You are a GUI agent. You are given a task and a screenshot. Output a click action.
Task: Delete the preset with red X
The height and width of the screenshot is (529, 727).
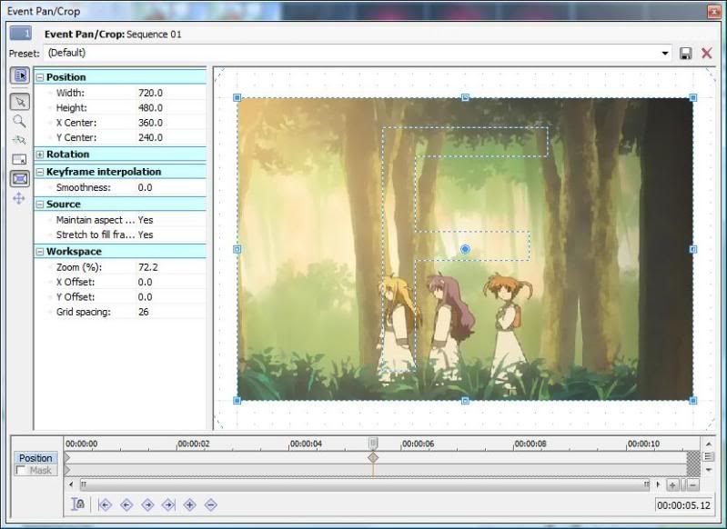(x=707, y=53)
